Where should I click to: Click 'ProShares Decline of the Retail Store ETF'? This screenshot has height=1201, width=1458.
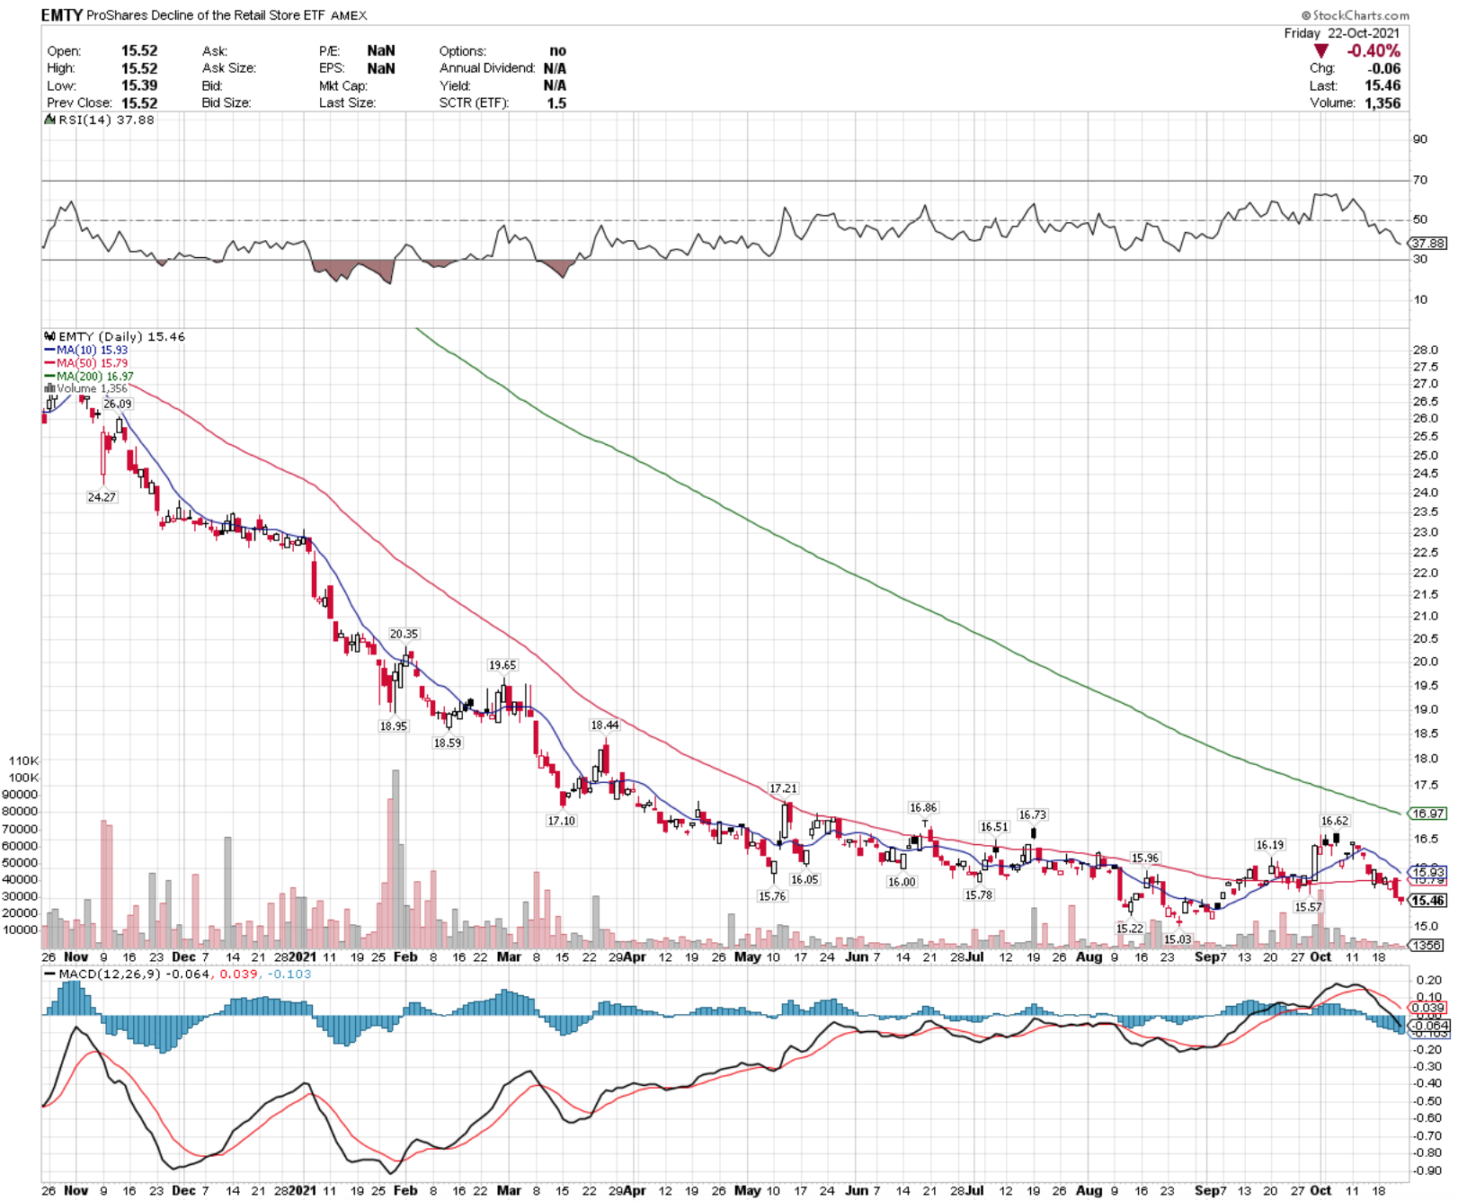click(206, 15)
